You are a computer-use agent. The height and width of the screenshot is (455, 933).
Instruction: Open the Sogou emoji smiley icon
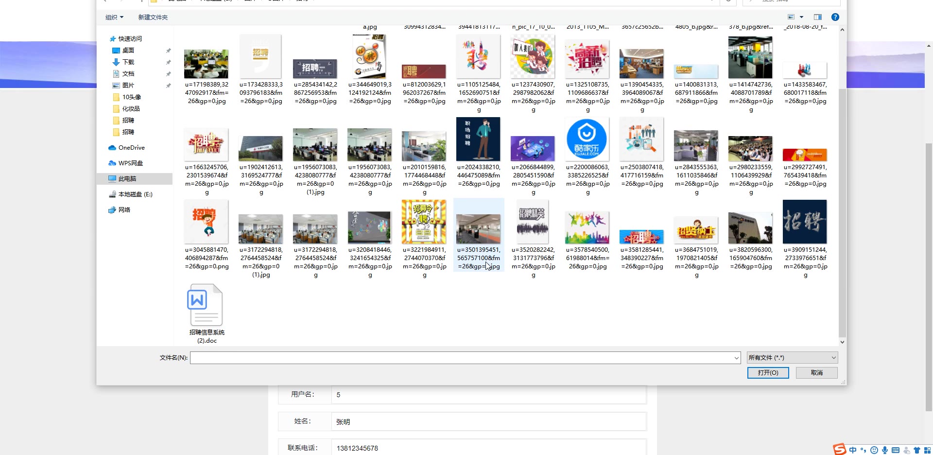click(x=874, y=450)
